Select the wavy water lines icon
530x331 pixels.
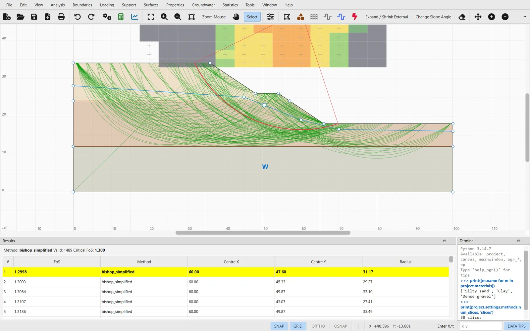tap(314, 17)
